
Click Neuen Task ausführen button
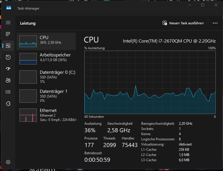(x=183, y=23)
